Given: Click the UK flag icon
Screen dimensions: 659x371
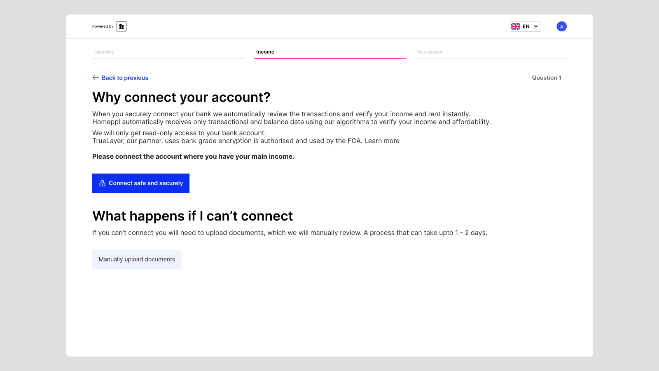Looking at the screenshot, I should (x=516, y=26).
